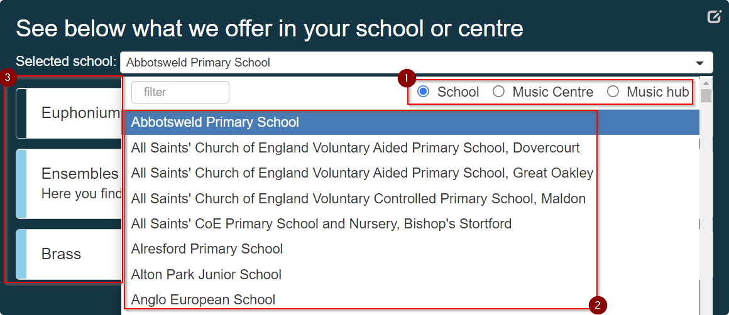Pick Alton Park Junior School option
The height and width of the screenshot is (315, 729).
coord(411,274)
